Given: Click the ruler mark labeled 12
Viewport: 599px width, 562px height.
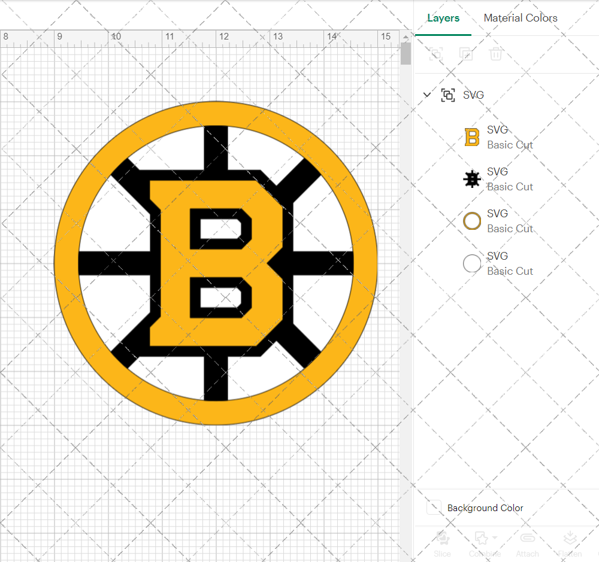Looking at the screenshot, I should 224,37.
